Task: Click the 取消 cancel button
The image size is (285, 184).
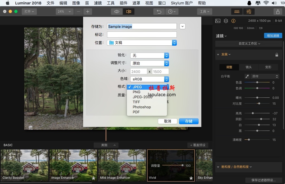Action: pos(168,121)
